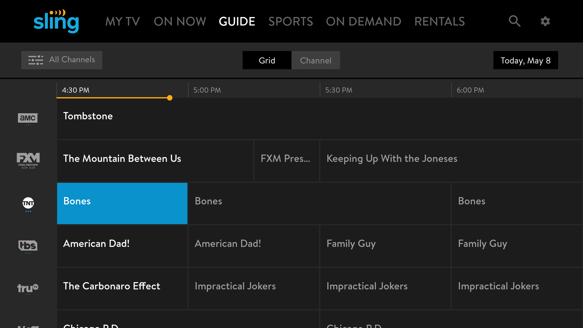Screen dimensions: 583x328
Task: Select the TBS channel logo
Action: pos(28,246)
